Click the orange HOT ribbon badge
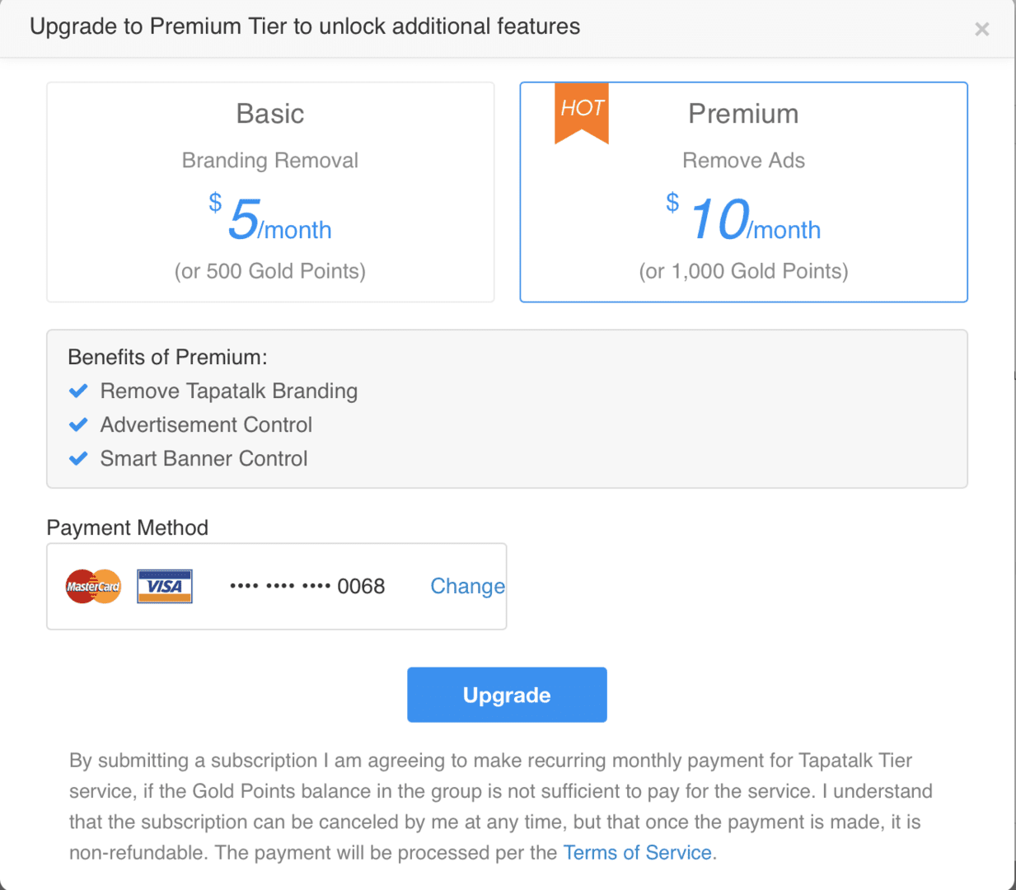 tap(582, 113)
